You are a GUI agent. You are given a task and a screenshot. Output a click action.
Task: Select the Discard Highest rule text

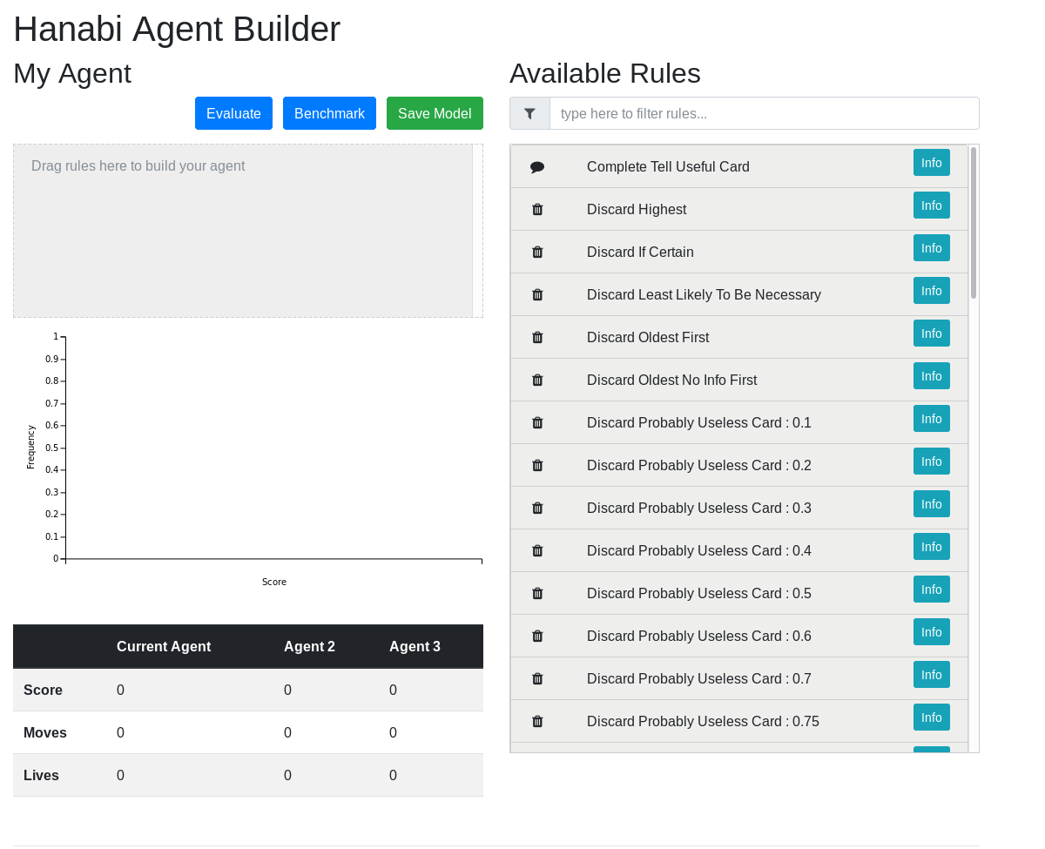637,209
